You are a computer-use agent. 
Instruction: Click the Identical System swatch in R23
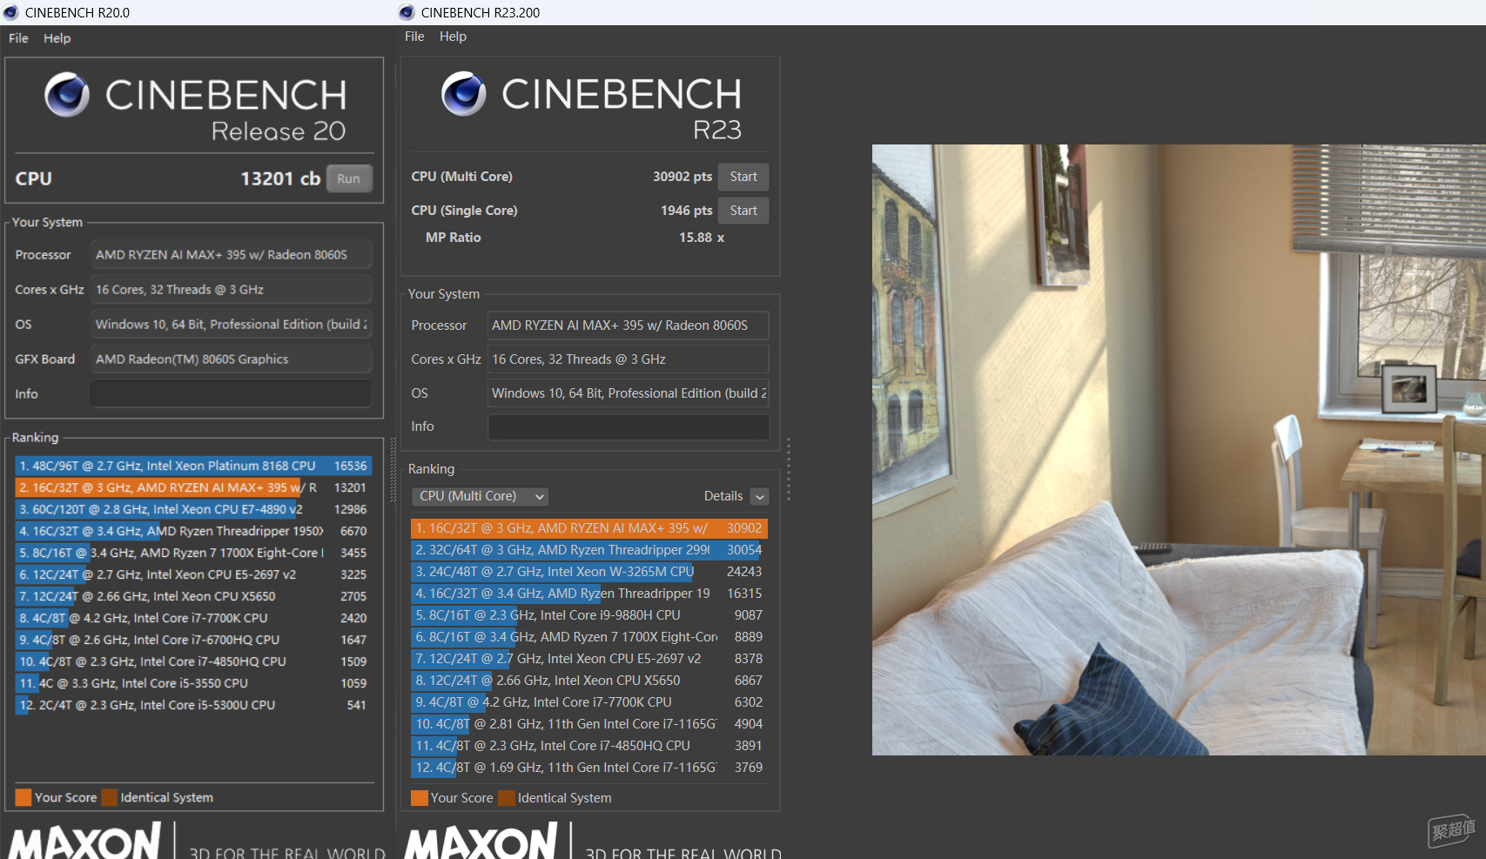point(507,798)
